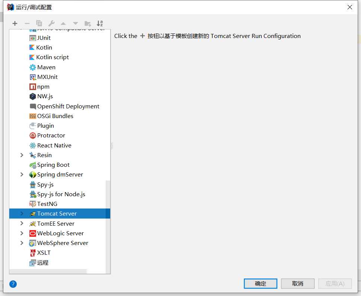The image size is (361, 296).
Task: Expand the Resin tree node
Action: [22, 155]
